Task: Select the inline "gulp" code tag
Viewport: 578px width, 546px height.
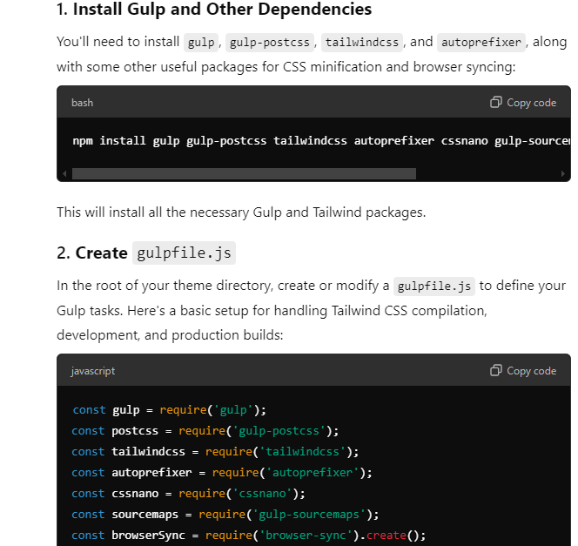Action: [x=201, y=43]
